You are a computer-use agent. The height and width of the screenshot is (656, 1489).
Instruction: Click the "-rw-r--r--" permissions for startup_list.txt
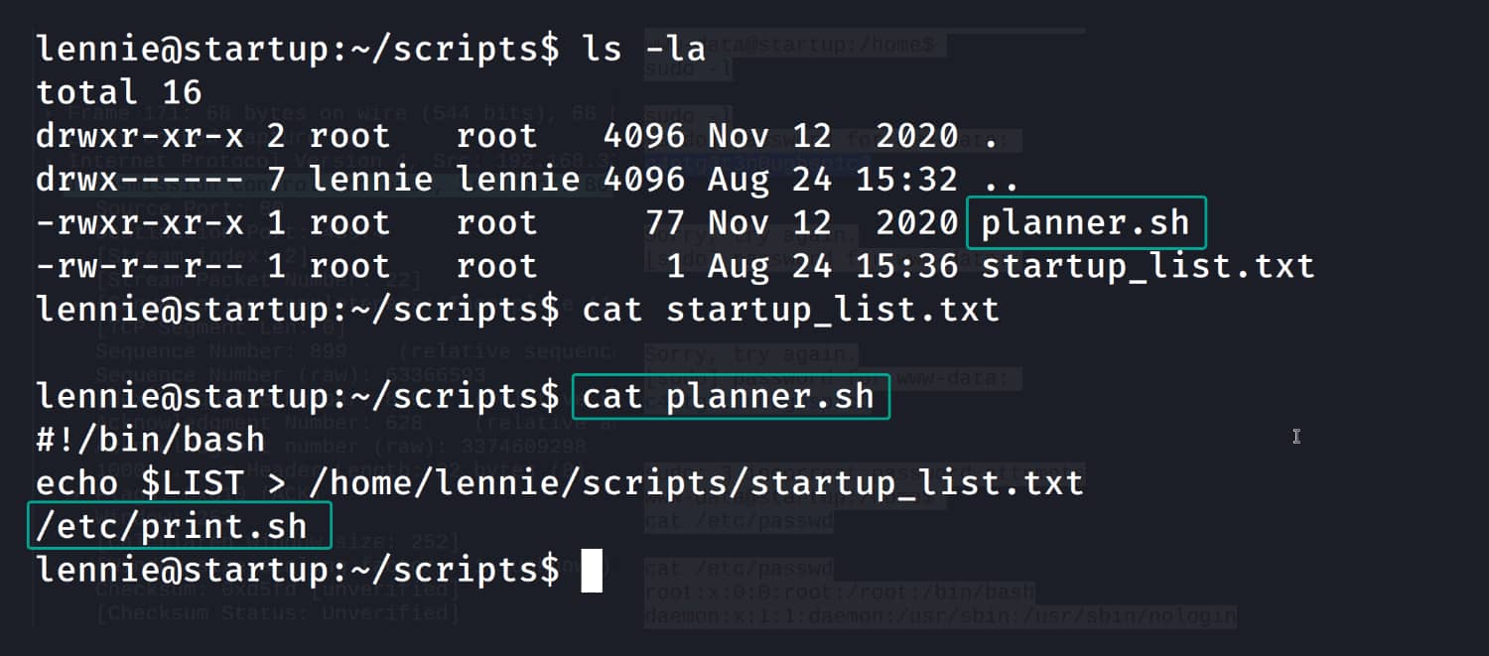[140, 266]
